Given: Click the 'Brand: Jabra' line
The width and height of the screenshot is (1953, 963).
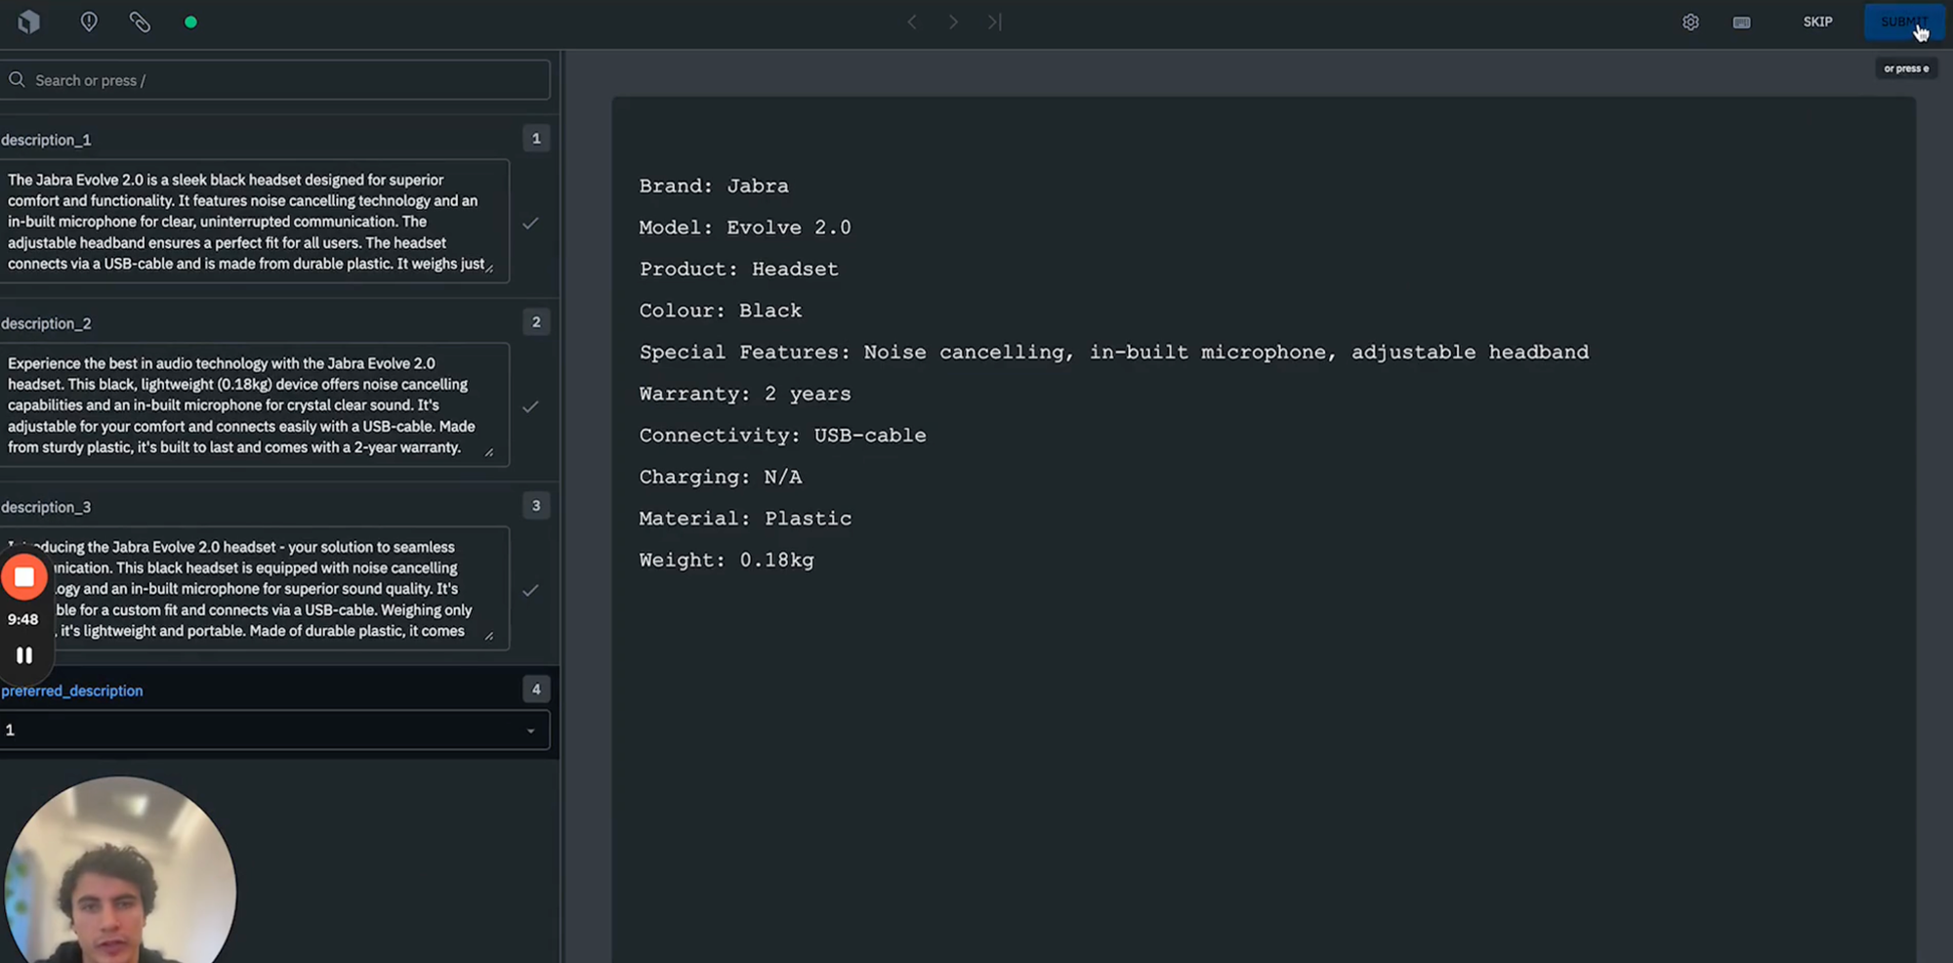Looking at the screenshot, I should click(714, 186).
